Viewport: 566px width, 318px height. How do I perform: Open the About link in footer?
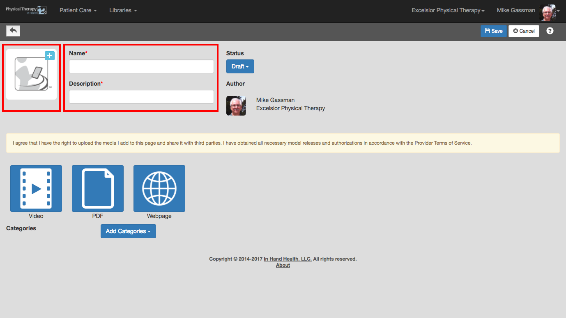[283, 265]
